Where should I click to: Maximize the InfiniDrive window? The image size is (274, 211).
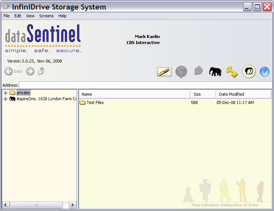tap(257, 7)
